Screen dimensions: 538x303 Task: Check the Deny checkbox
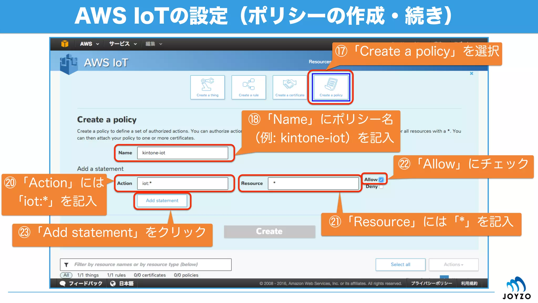click(x=381, y=187)
